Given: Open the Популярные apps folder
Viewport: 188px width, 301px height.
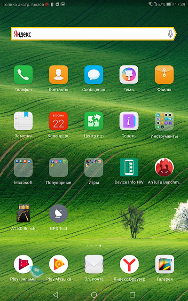Looking at the screenshot, I should click(58, 167).
